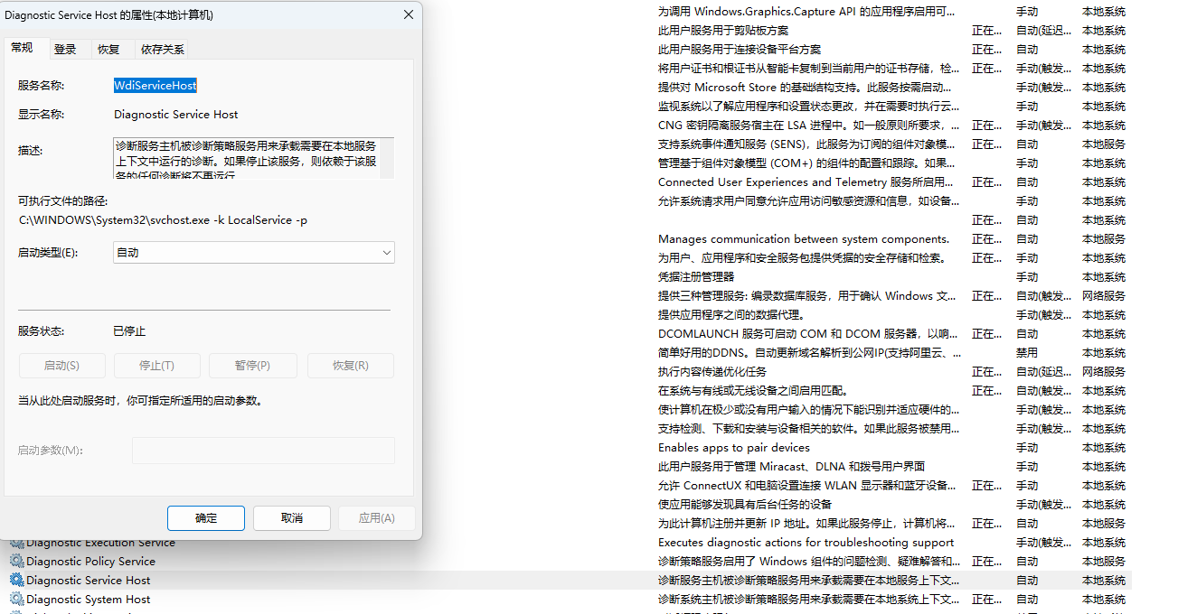Click Connected User Experiences and Telemetry description
This screenshot has width=1178, height=614.
coord(806,182)
